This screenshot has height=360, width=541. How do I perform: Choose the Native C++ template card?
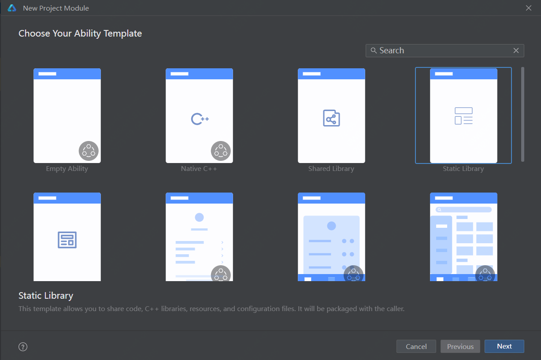point(199,115)
